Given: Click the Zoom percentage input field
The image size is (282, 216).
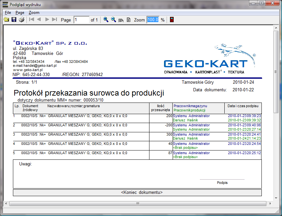Looking at the screenshot, I should click(x=153, y=20).
